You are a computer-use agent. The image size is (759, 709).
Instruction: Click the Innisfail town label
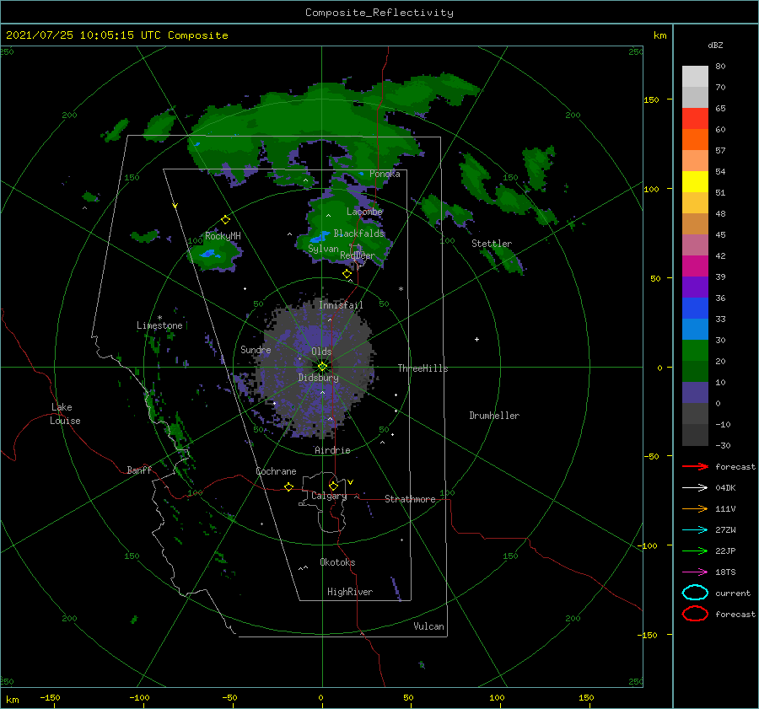coord(341,305)
